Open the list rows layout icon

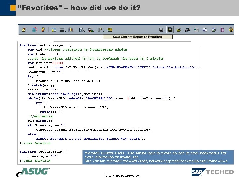[63, 30]
